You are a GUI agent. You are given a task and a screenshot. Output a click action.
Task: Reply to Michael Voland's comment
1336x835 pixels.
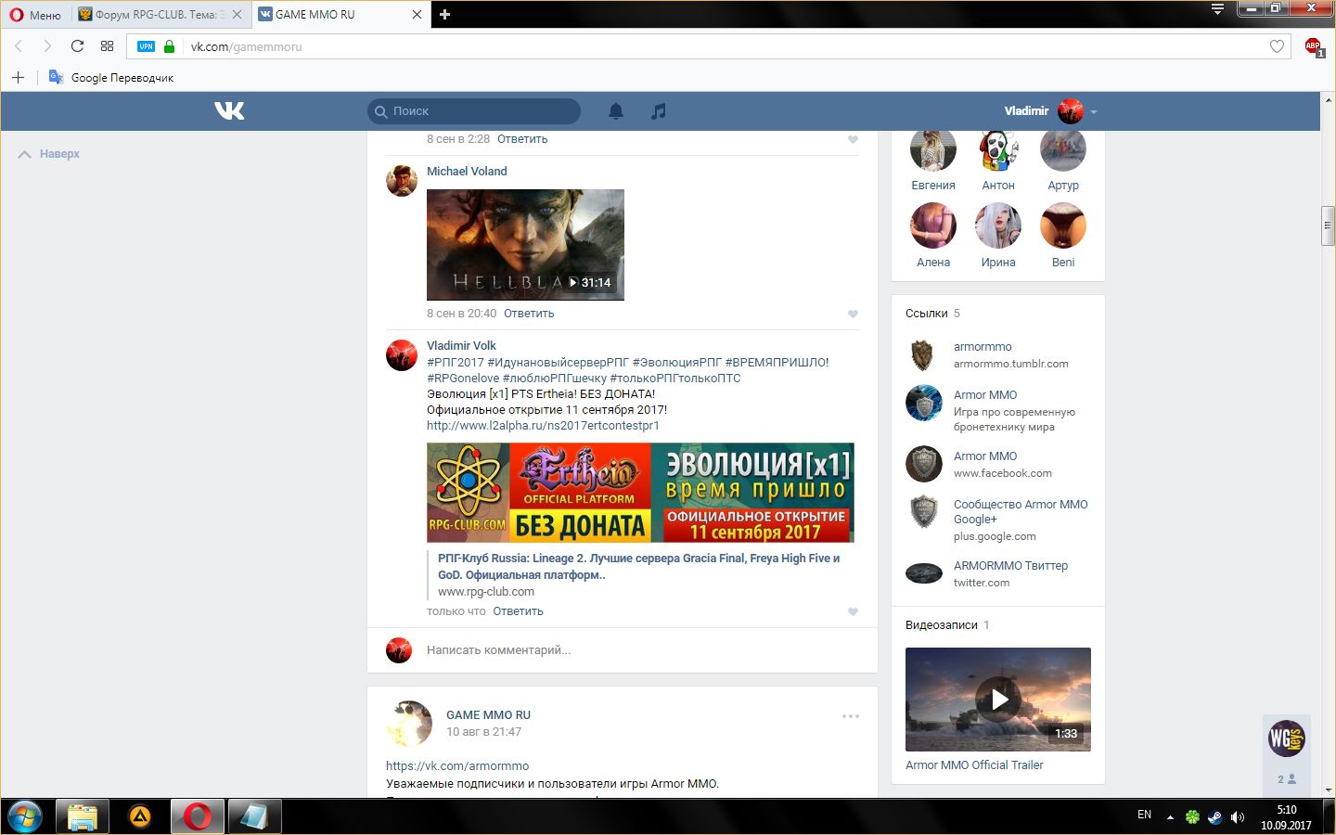point(529,314)
